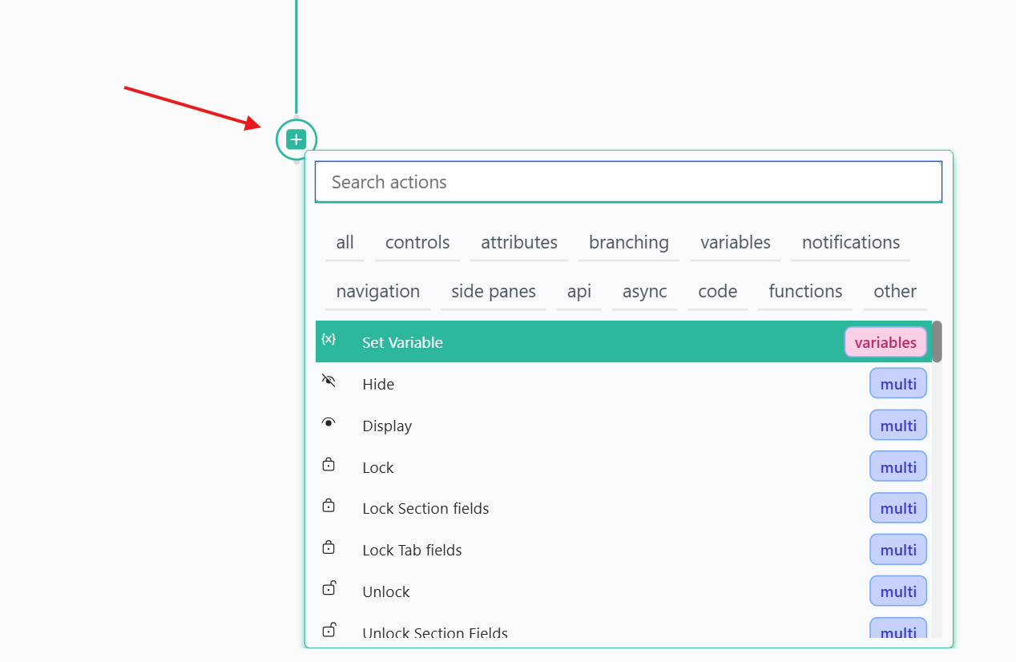Click the Hide crossed-eye icon
The height and width of the screenshot is (662, 1016).
pyautogui.click(x=329, y=381)
